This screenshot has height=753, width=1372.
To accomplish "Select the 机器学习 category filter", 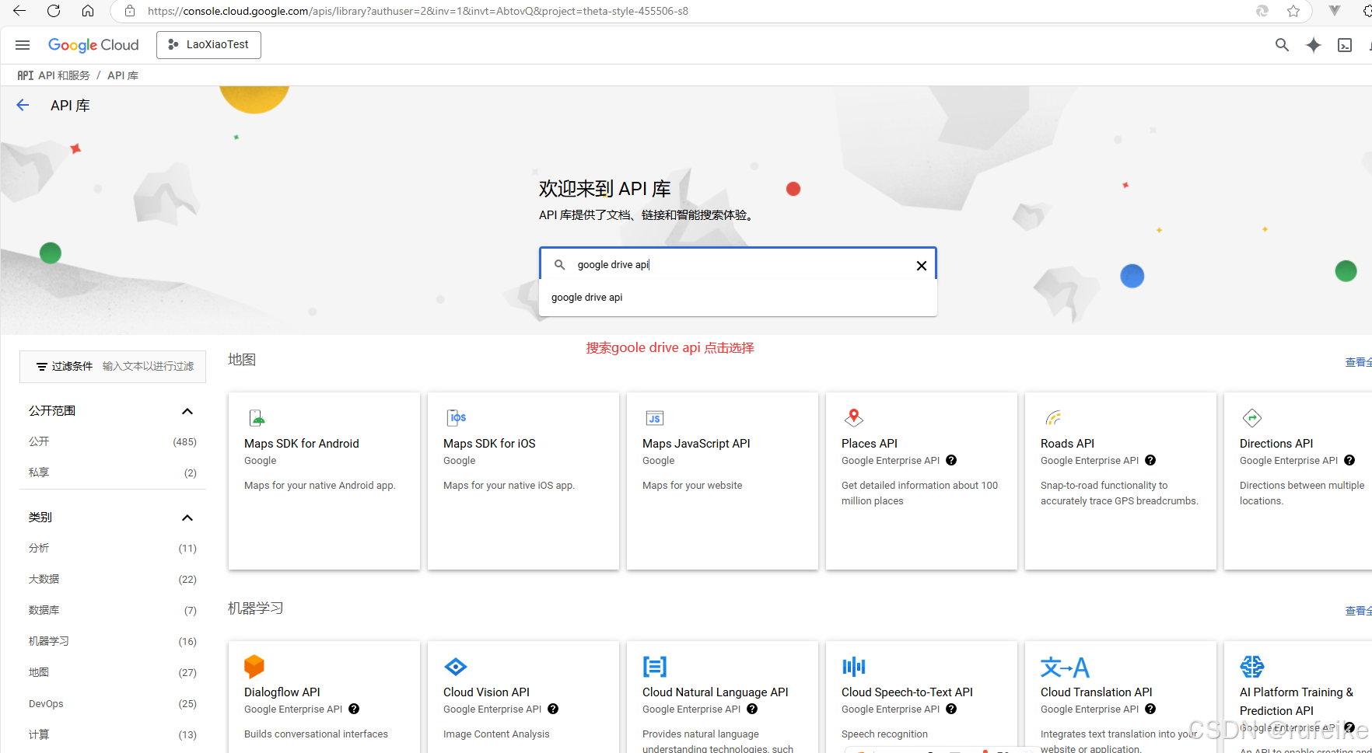I will pos(113,641).
